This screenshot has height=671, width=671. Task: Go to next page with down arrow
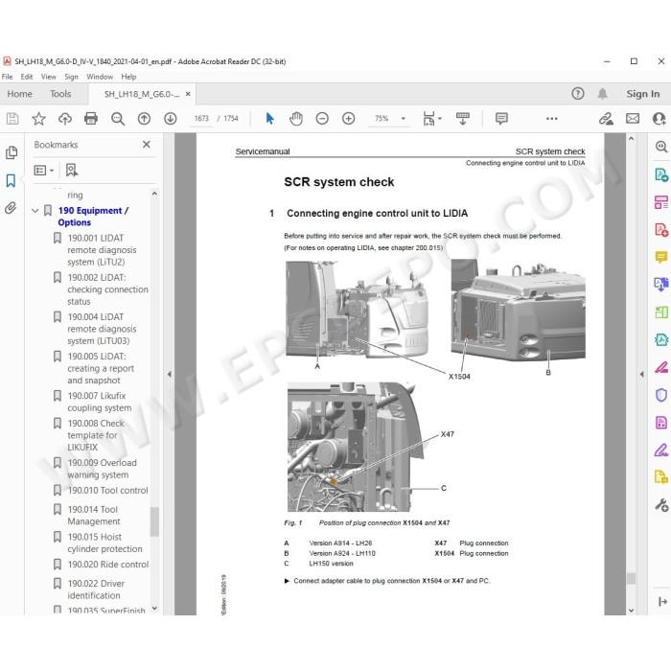[x=171, y=119]
